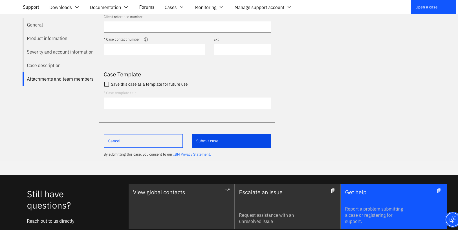458x230 pixels.
Task: Go to General section in sidebar
Action: point(35,25)
